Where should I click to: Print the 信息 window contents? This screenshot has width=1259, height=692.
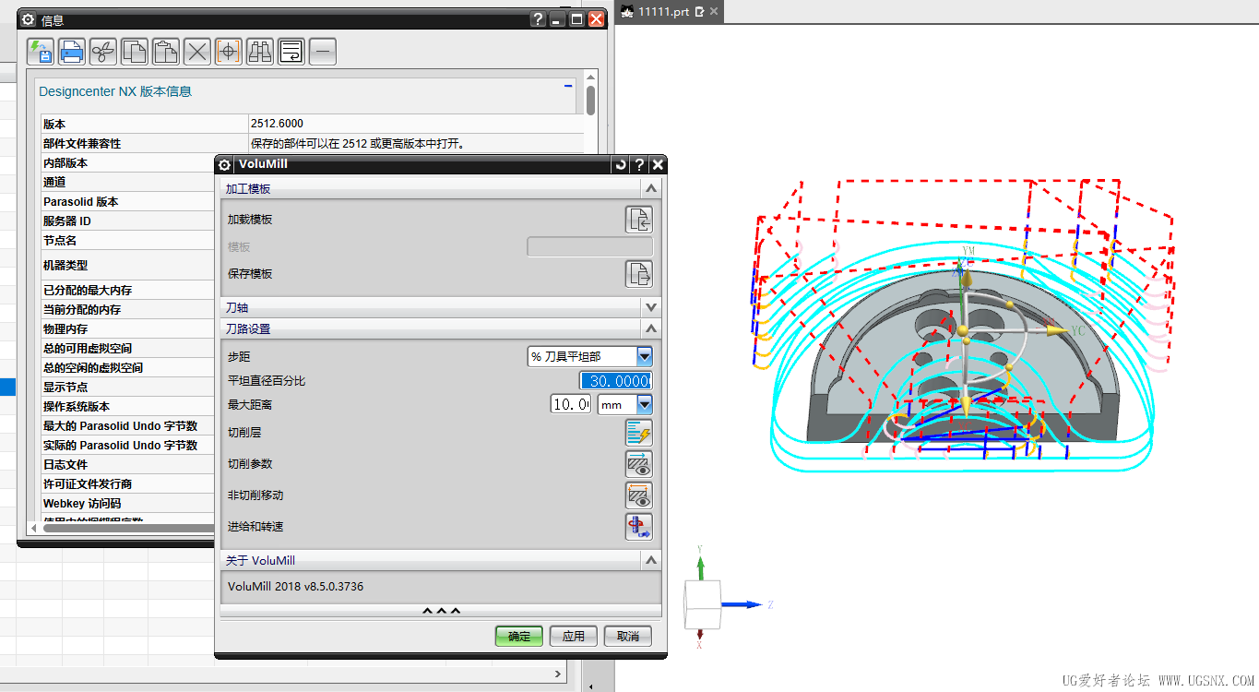pos(72,52)
